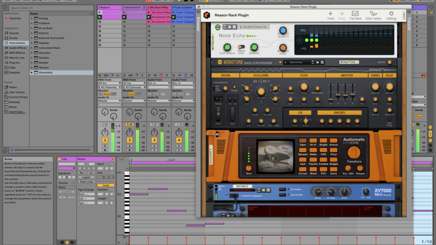Open track 2 All Channels dropdown
The height and width of the screenshot is (245, 436).
[134, 87]
